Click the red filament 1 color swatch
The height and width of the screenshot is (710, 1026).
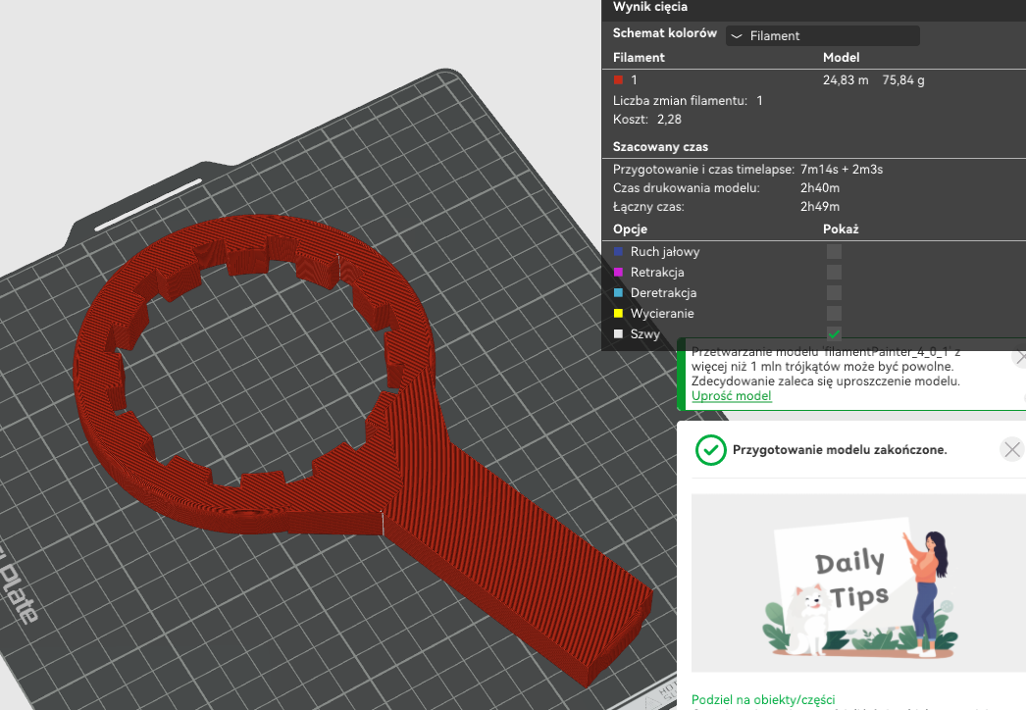(x=618, y=79)
